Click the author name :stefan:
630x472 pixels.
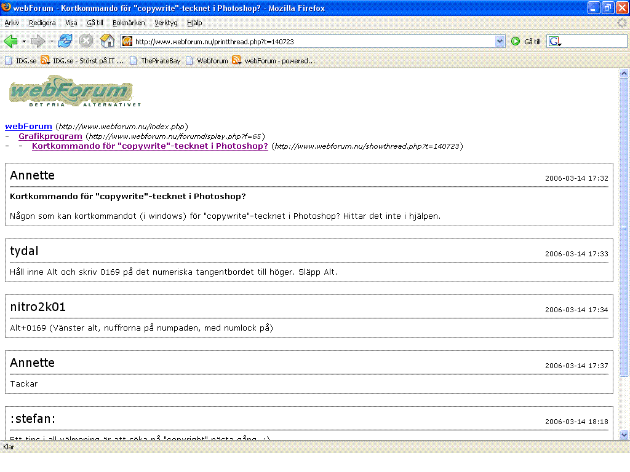click(33, 419)
